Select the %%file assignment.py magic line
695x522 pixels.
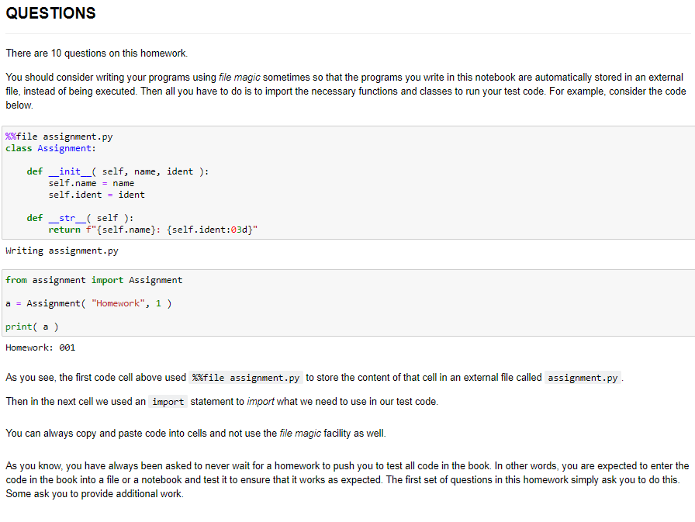click(58, 136)
